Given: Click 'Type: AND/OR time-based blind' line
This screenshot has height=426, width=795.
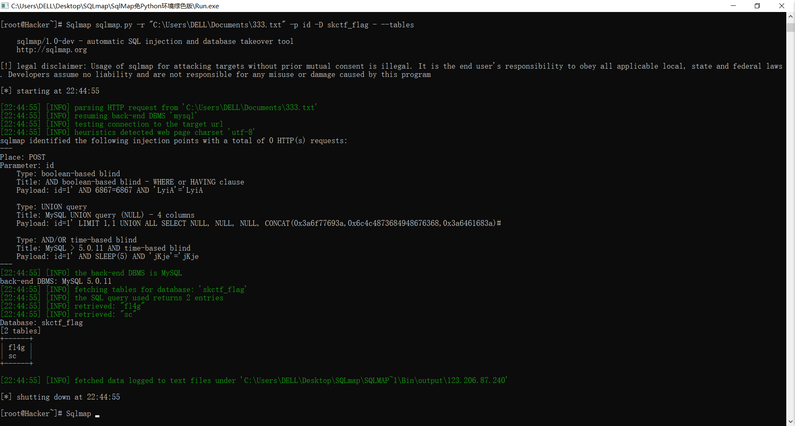Looking at the screenshot, I should [x=77, y=240].
